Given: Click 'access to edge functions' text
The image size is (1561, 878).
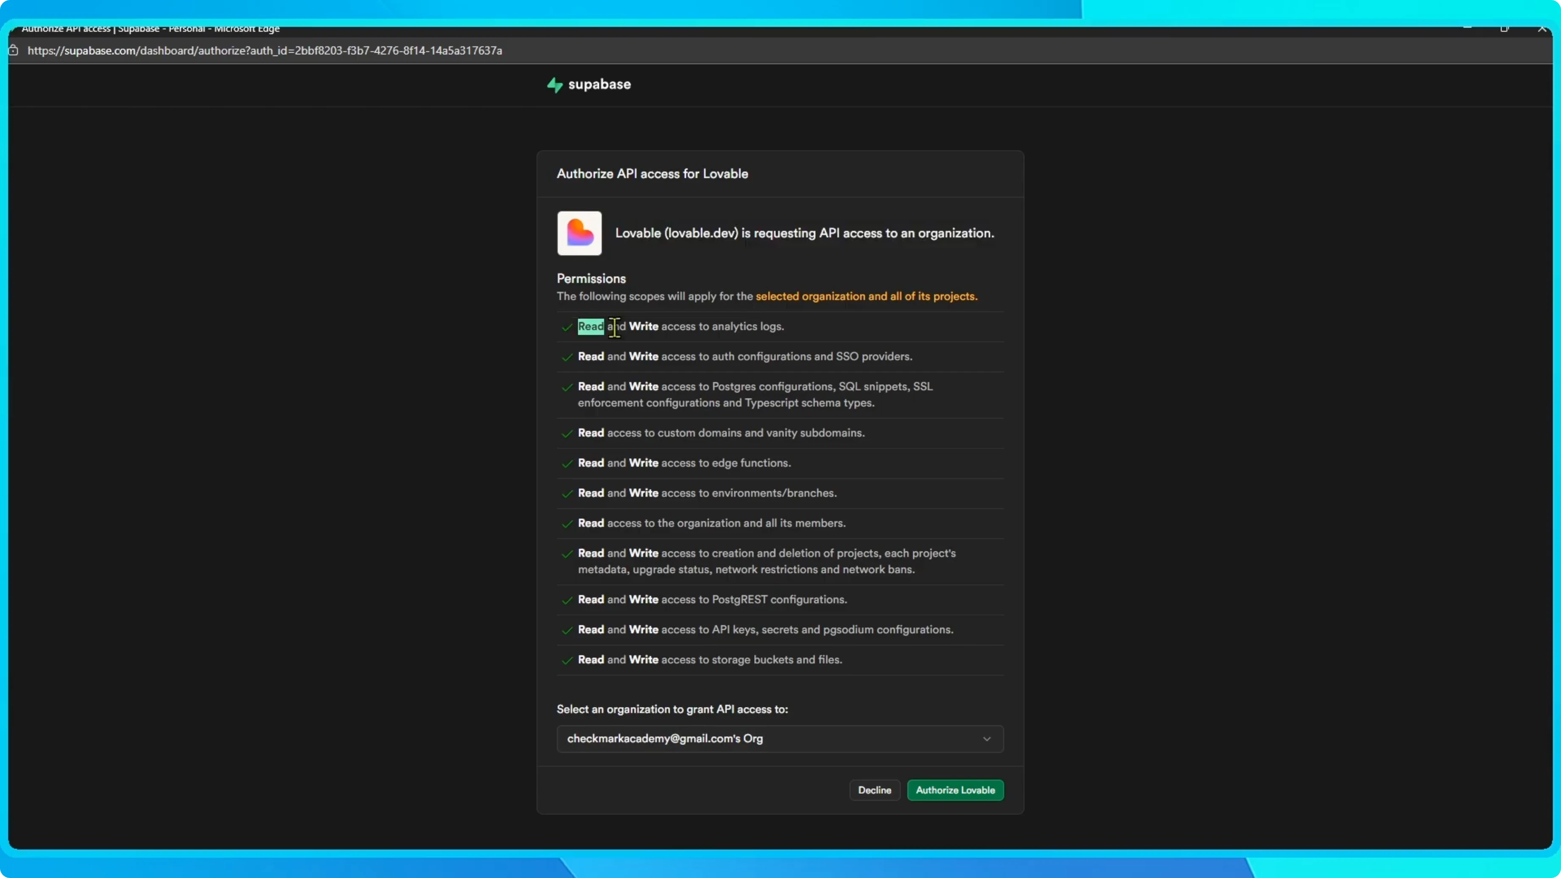Looking at the screenshot, I should click(x=726, y=463).
